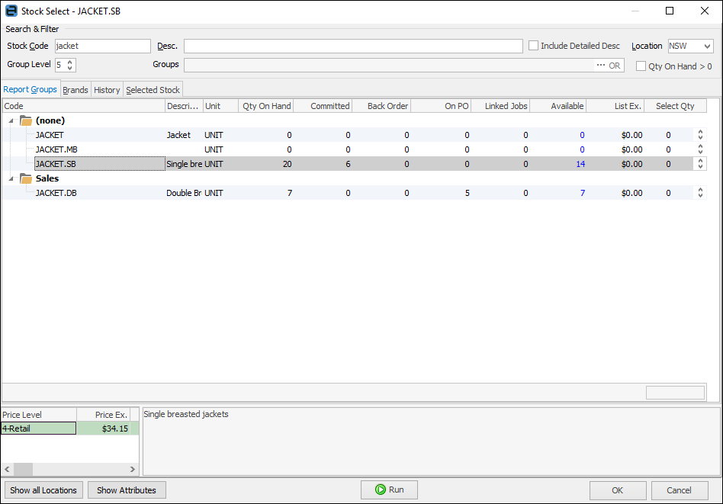Toggle the Qty On Hand > 0 filter
Screen dimensions: 723x504
[x=641, y=66]
